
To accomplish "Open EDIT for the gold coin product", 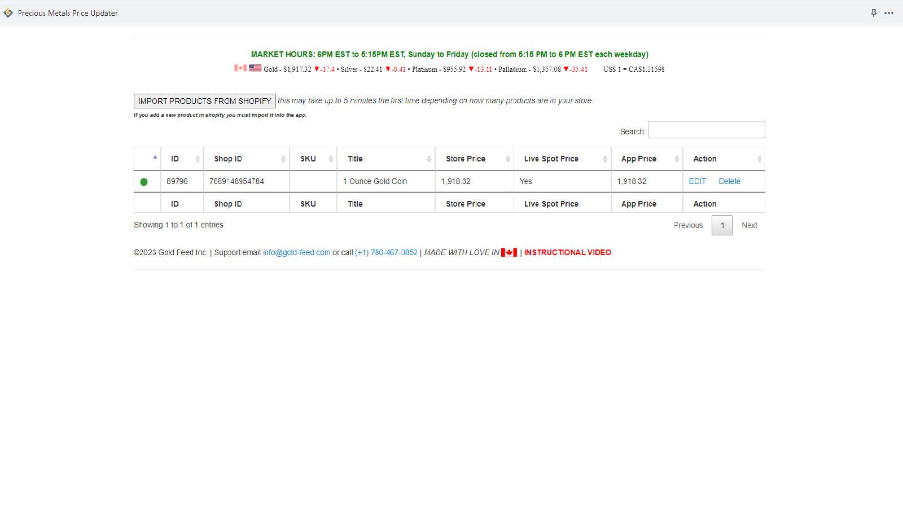I will tap(697, 181).
